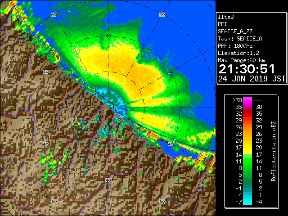
Task: Click the 21:30:51 timestamp
Action: click(247, 69)
